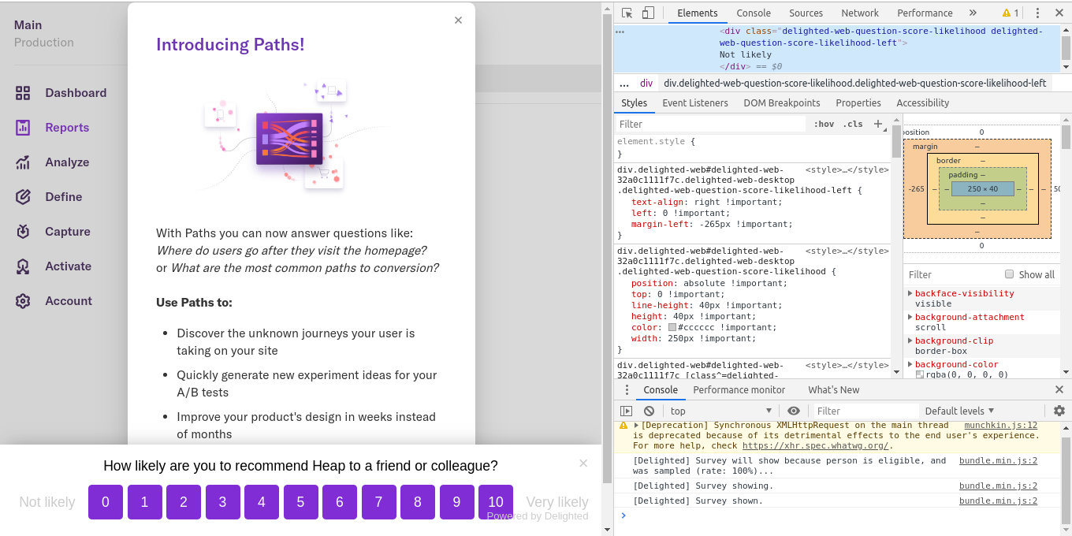Click the Capture icon in sidebar
1072x536 pixels.
click(x=23, y=232)
